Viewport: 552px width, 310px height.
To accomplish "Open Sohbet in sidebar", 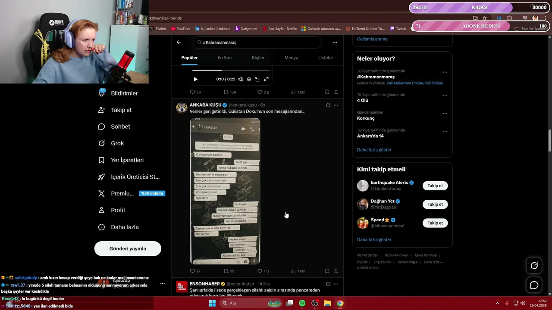I will 114,127.
